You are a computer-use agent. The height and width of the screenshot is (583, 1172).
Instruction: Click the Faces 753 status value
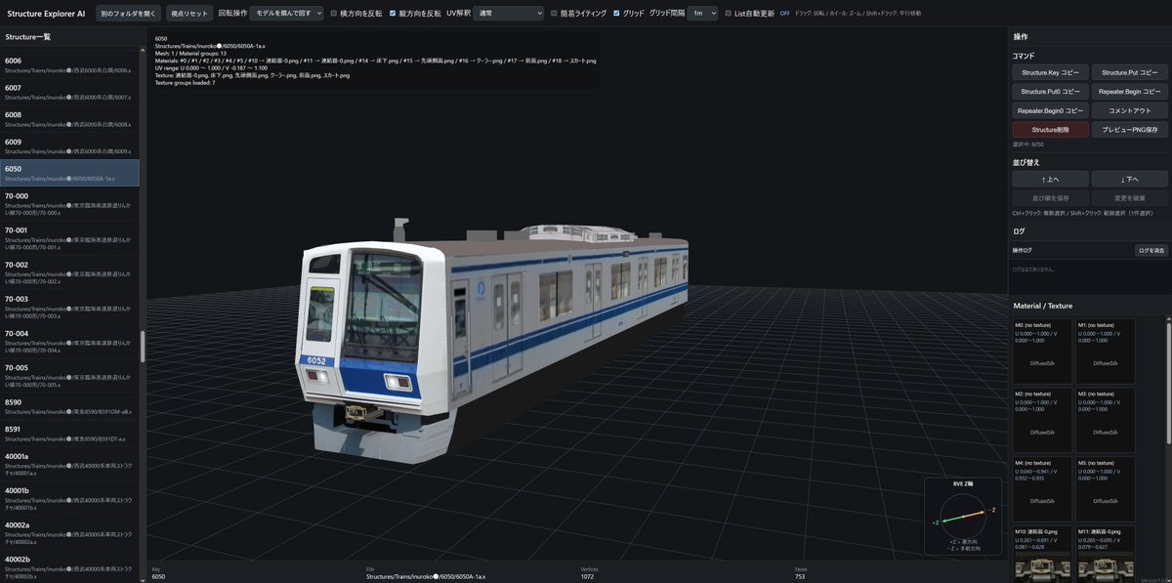[800, 577]
